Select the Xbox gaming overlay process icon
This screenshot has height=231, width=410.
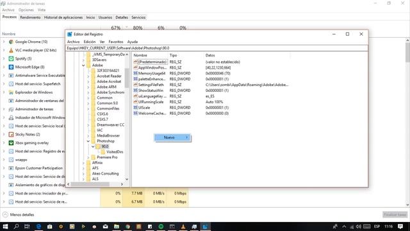11,142
